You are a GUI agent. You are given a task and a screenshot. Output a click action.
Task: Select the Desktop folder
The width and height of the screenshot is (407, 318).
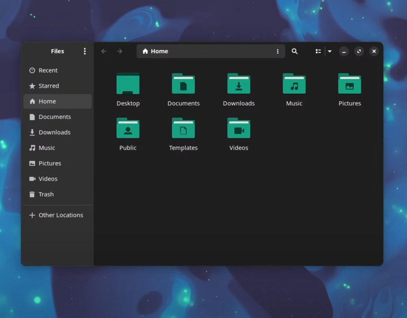click(x=128, y=84)
